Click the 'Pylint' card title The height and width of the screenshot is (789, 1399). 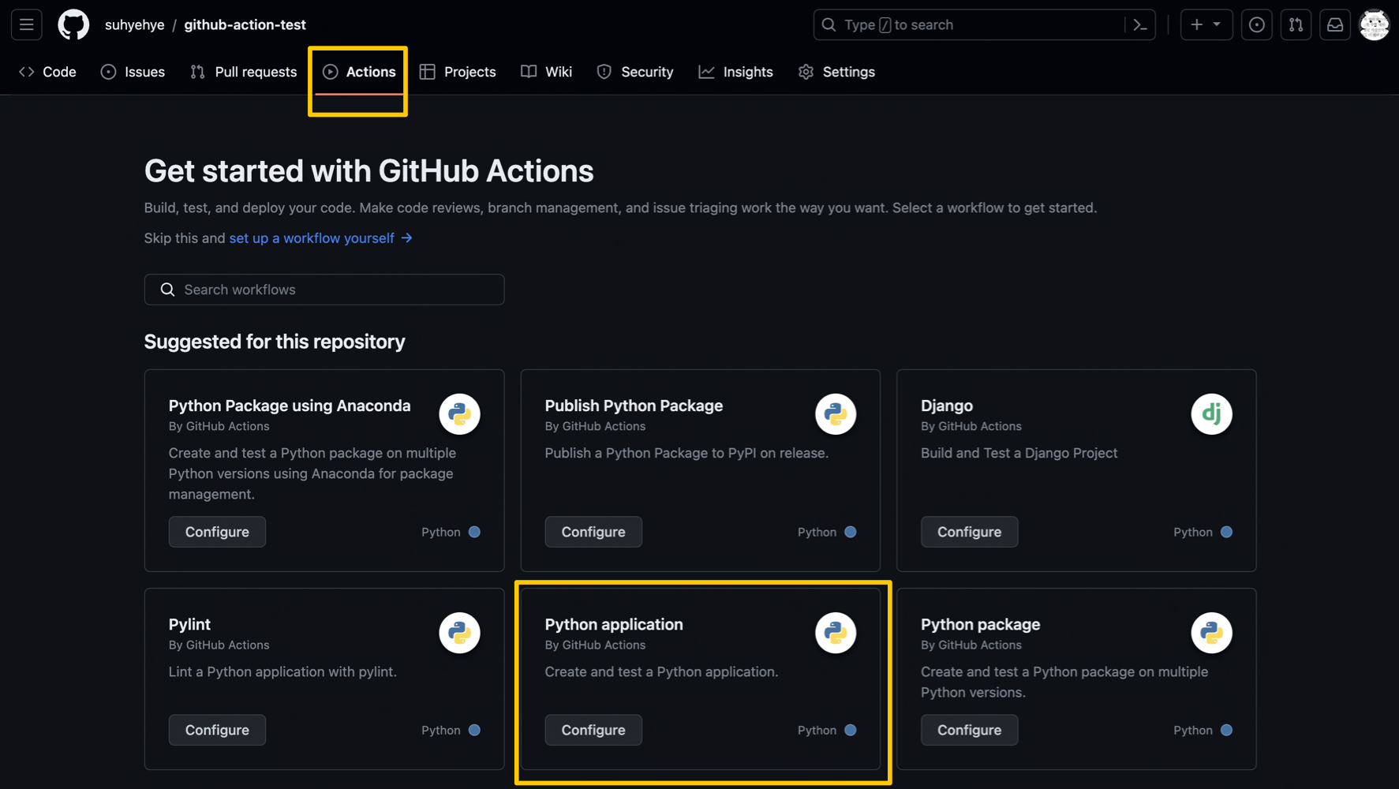189,624
